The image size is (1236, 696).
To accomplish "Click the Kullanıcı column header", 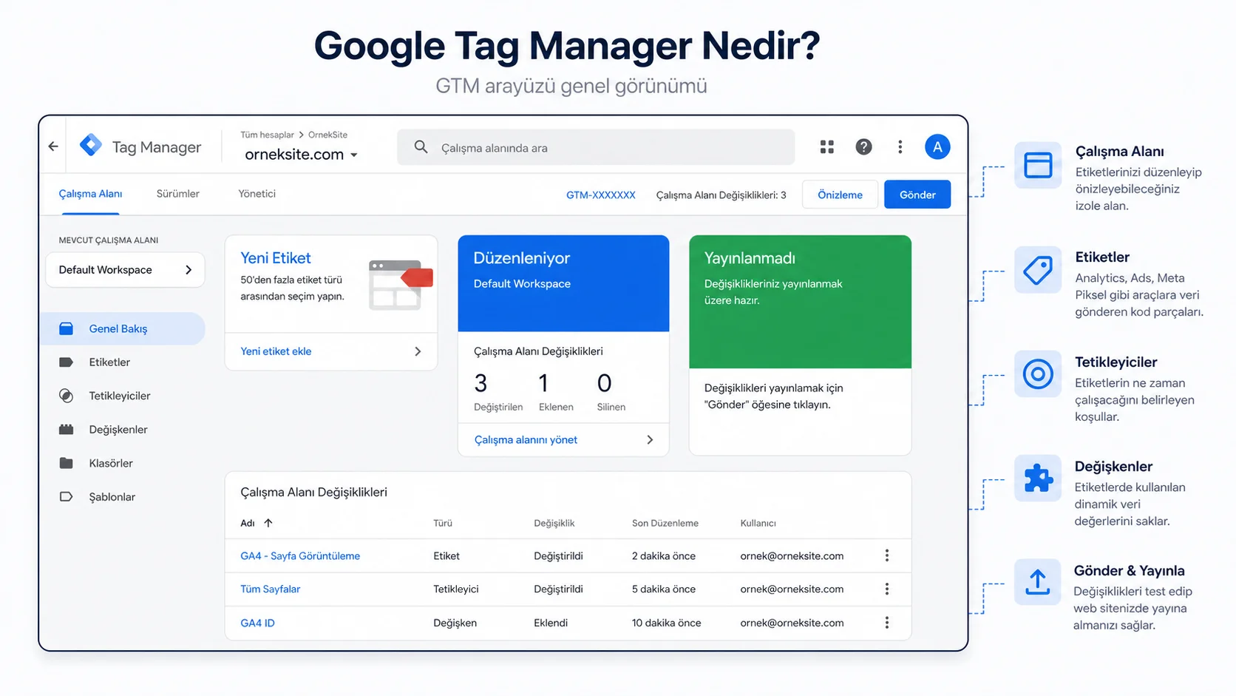I will (x=758, y=523).
